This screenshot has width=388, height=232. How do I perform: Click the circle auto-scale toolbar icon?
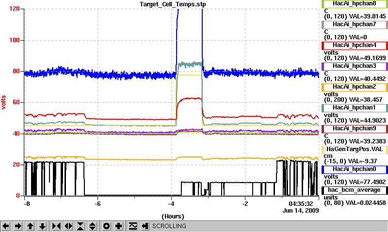106,226
